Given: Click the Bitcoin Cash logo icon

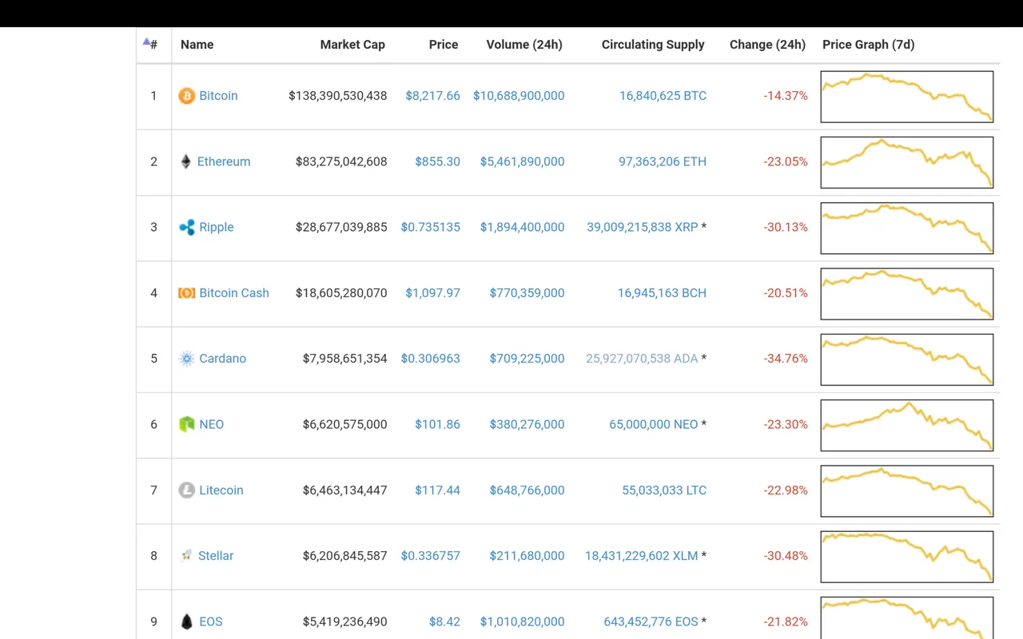Looking at the screenshot, I should (186, 293).
